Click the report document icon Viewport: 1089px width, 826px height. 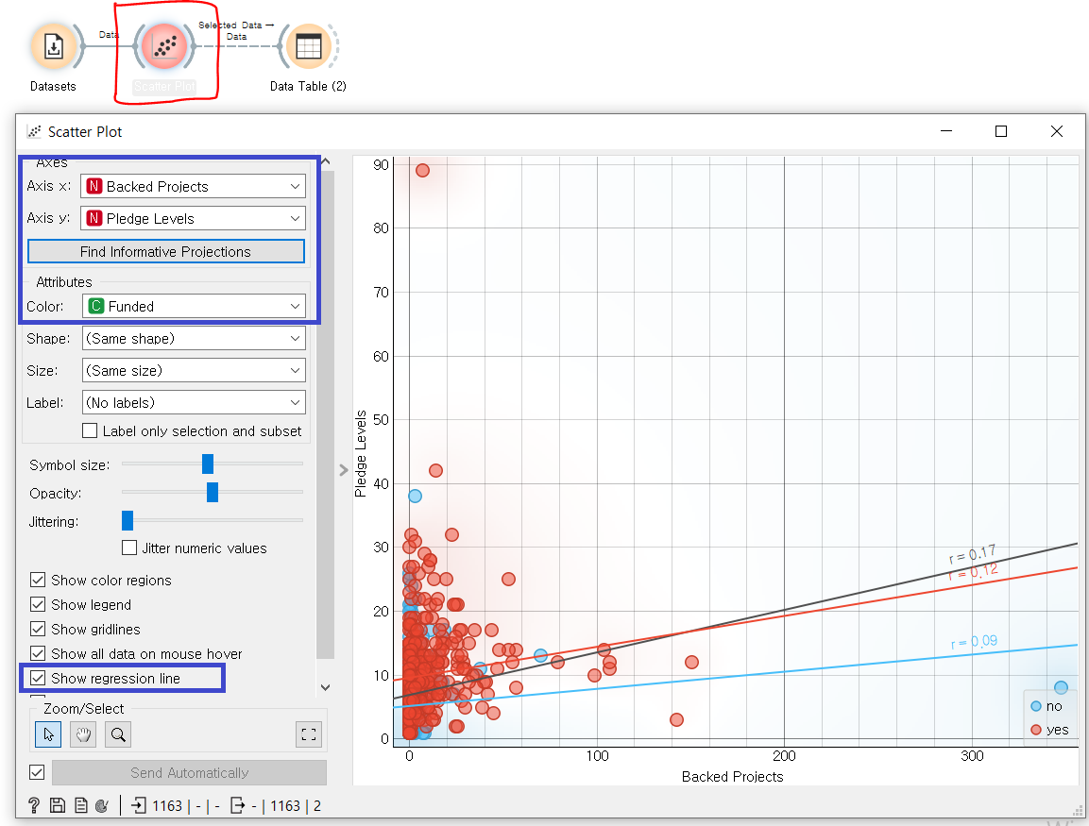(x=81, y=805)
